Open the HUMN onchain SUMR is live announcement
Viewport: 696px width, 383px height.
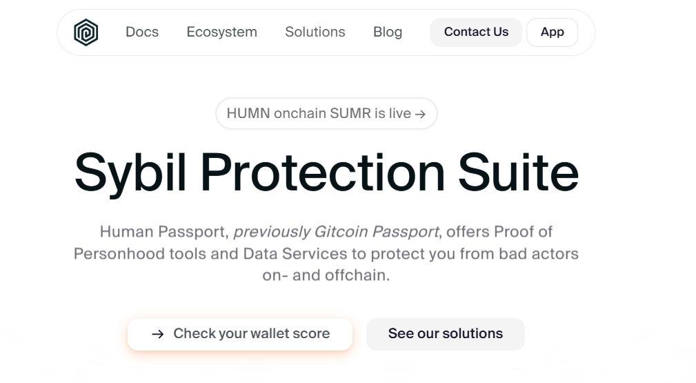click(x=326, y=113)
